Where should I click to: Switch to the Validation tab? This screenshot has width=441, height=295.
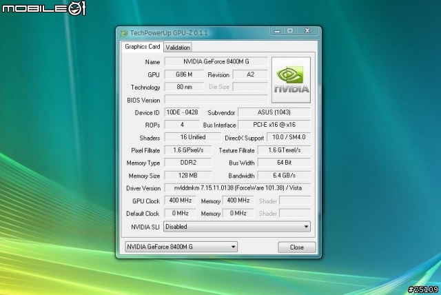tap(178, 48)
